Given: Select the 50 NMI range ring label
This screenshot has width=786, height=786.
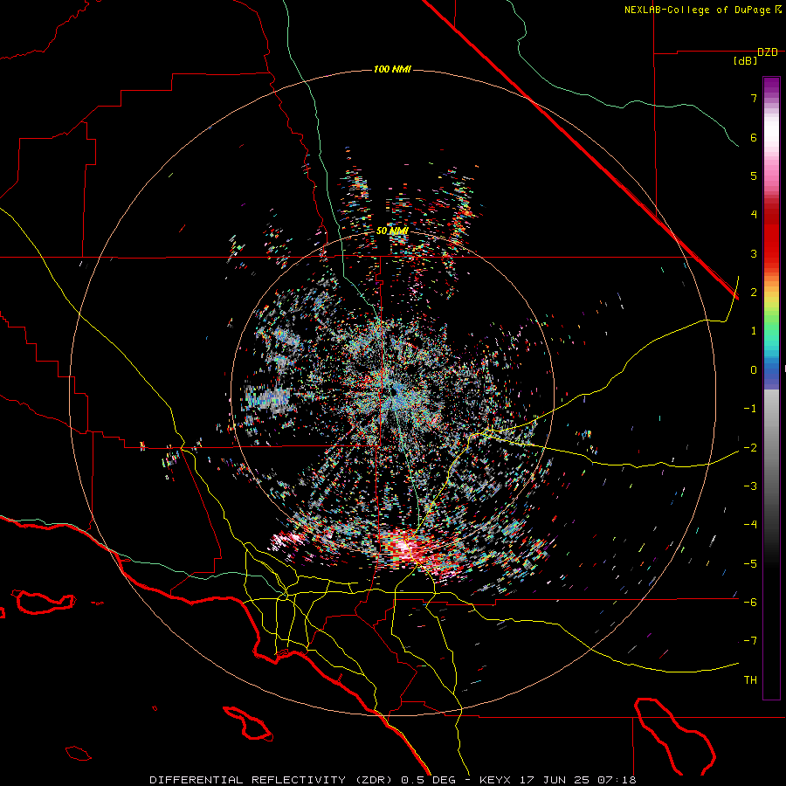Looking at the screenshot, I should 392,231.
